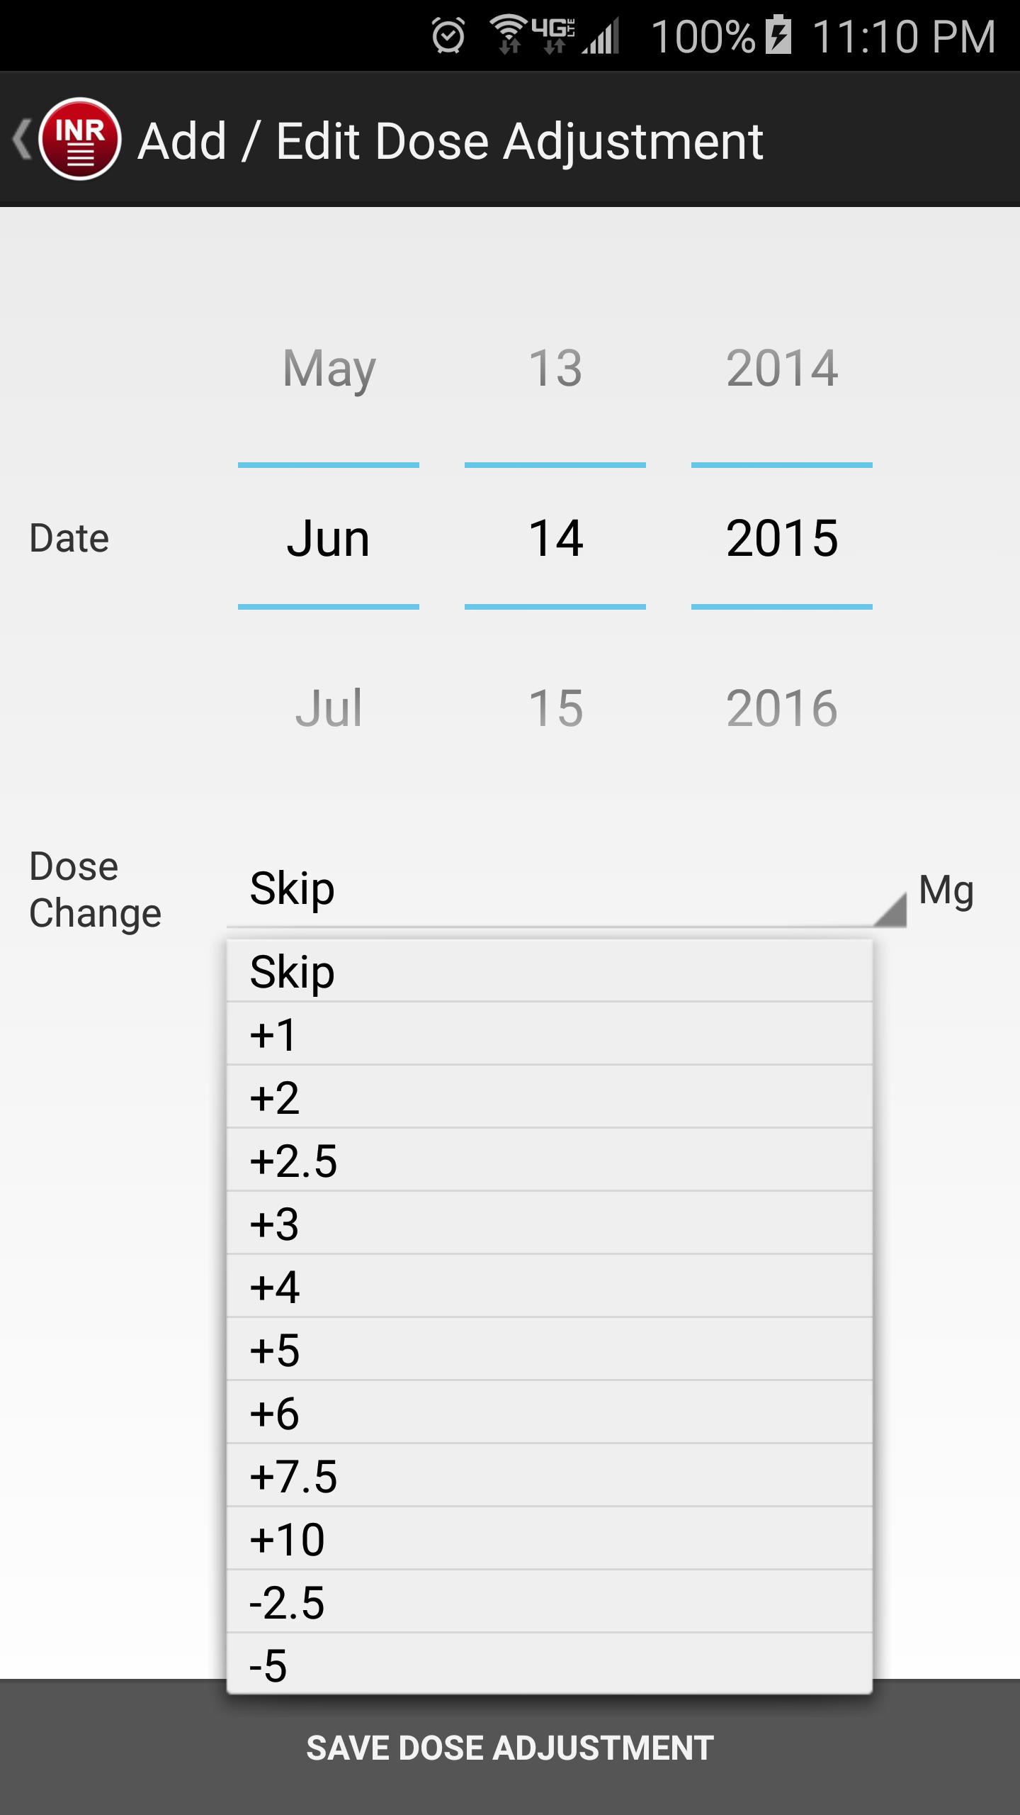1020x1815 pixels.
Task: Select the +10 dose option
Action: coord(549,1539)
